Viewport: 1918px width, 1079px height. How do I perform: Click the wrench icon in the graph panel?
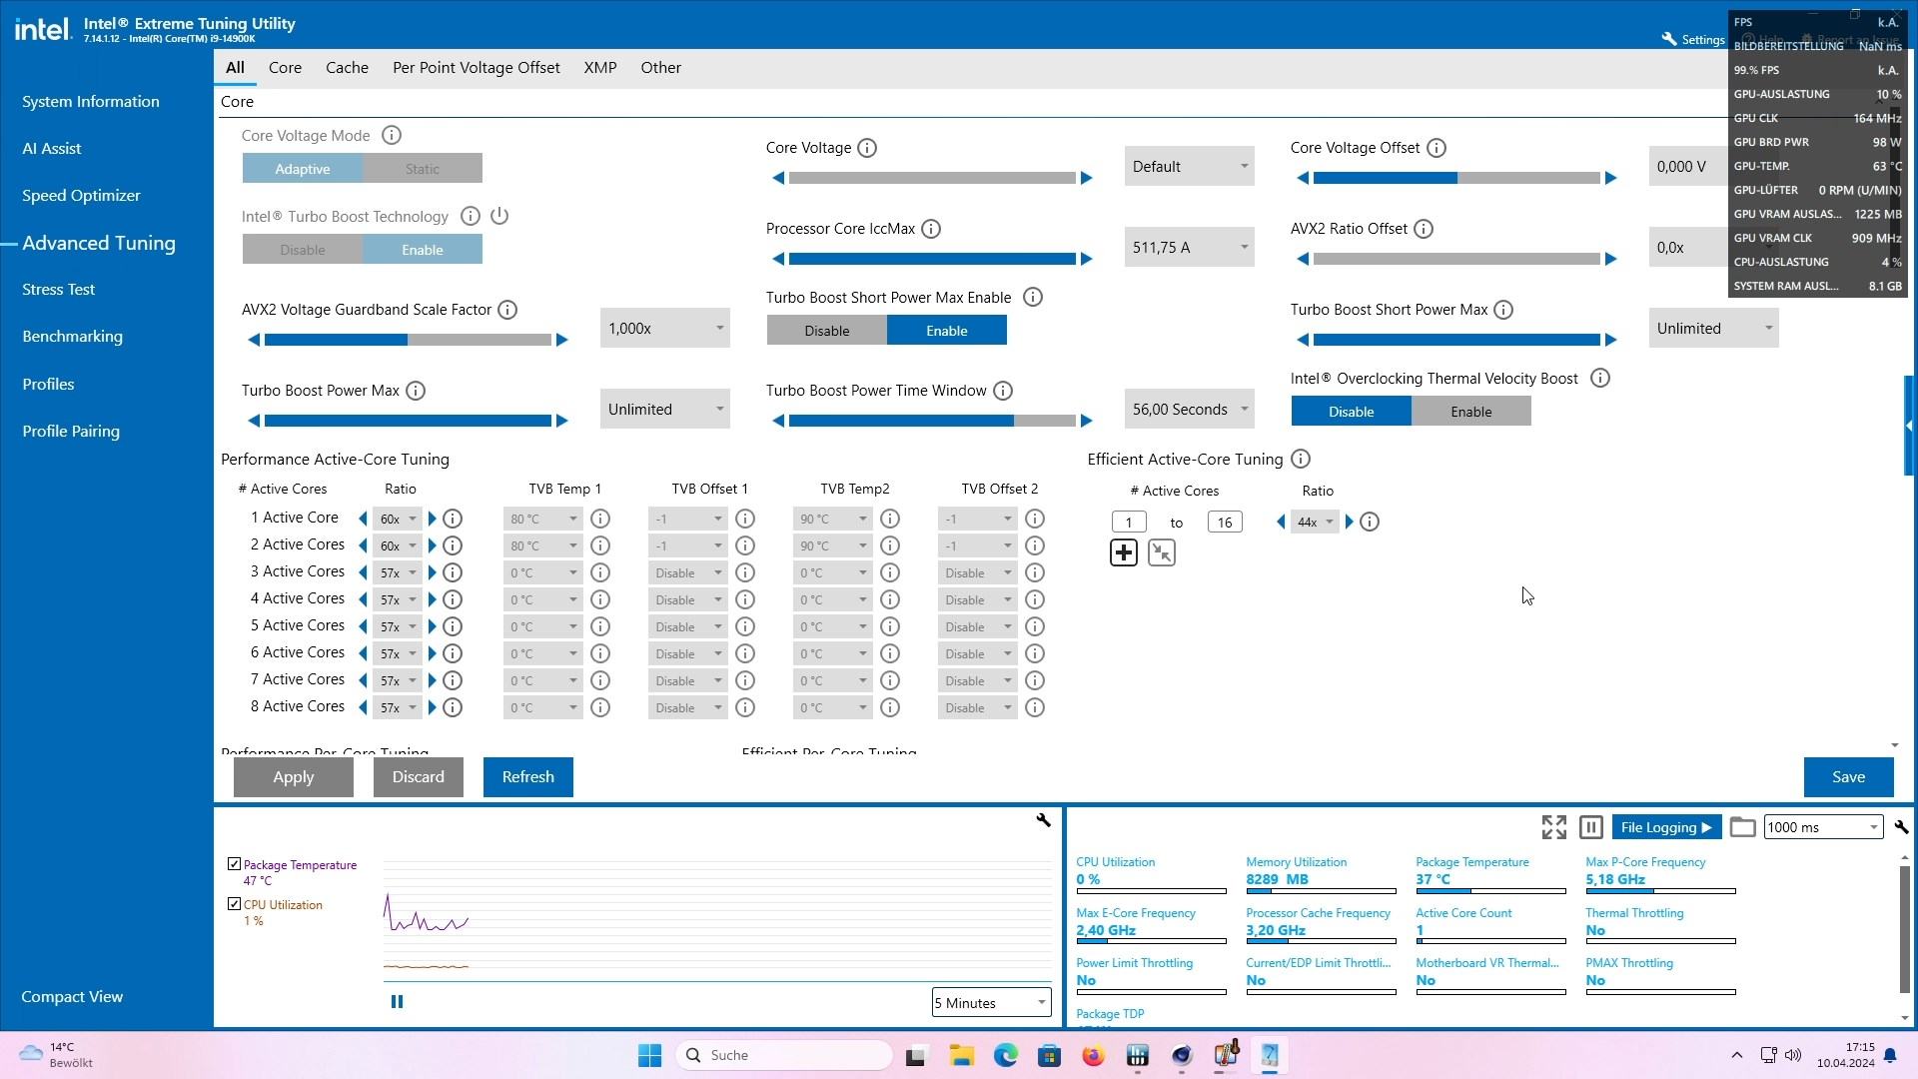click(x=1043, y=820)
